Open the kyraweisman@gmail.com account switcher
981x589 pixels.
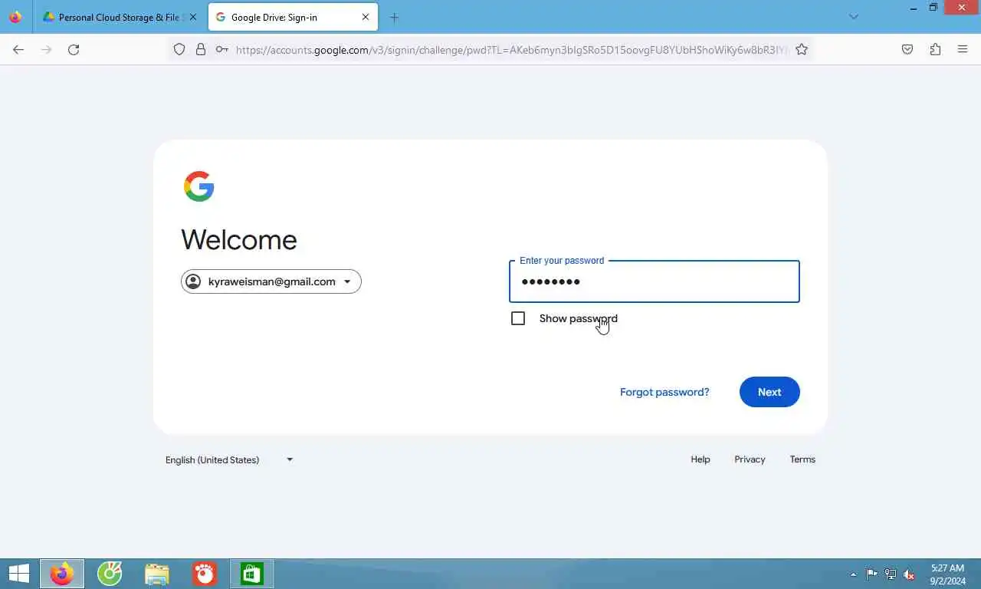(x=271, y=281)
